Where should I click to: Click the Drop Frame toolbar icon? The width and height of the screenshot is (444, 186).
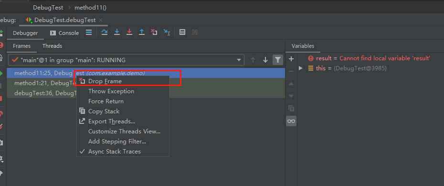point(154,33)
